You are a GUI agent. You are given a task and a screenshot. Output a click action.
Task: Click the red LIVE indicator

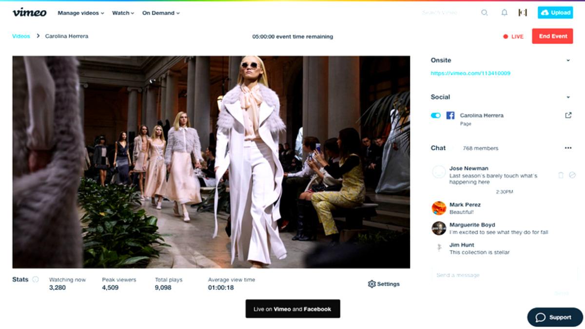[x=513, y=36]
